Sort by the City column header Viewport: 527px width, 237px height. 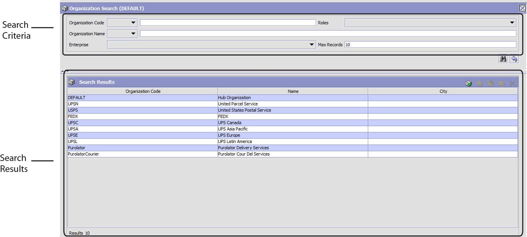tap(443, 91)
